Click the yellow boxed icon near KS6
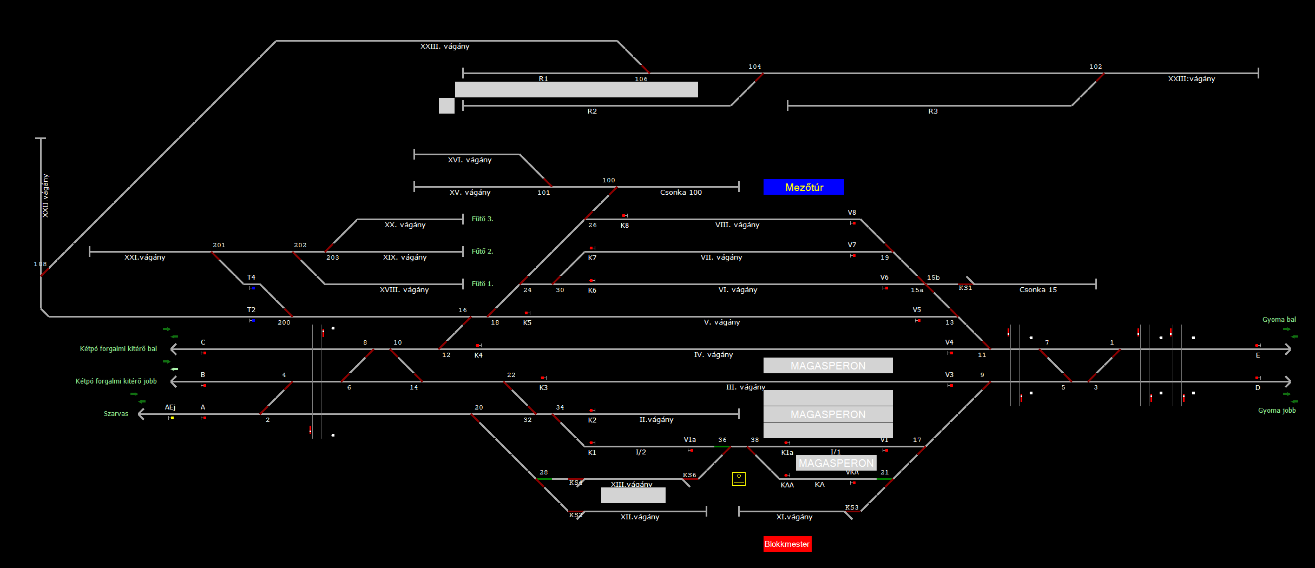Screen dimensions: 1315x568 [739, 478]
